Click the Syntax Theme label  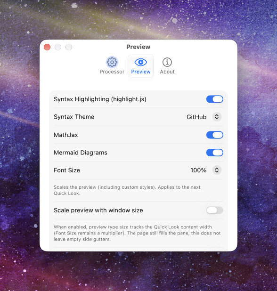coord(74,117)
